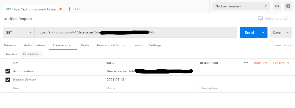Open the Send button dropdown arrow
The image size is (295, 108).
263,32
